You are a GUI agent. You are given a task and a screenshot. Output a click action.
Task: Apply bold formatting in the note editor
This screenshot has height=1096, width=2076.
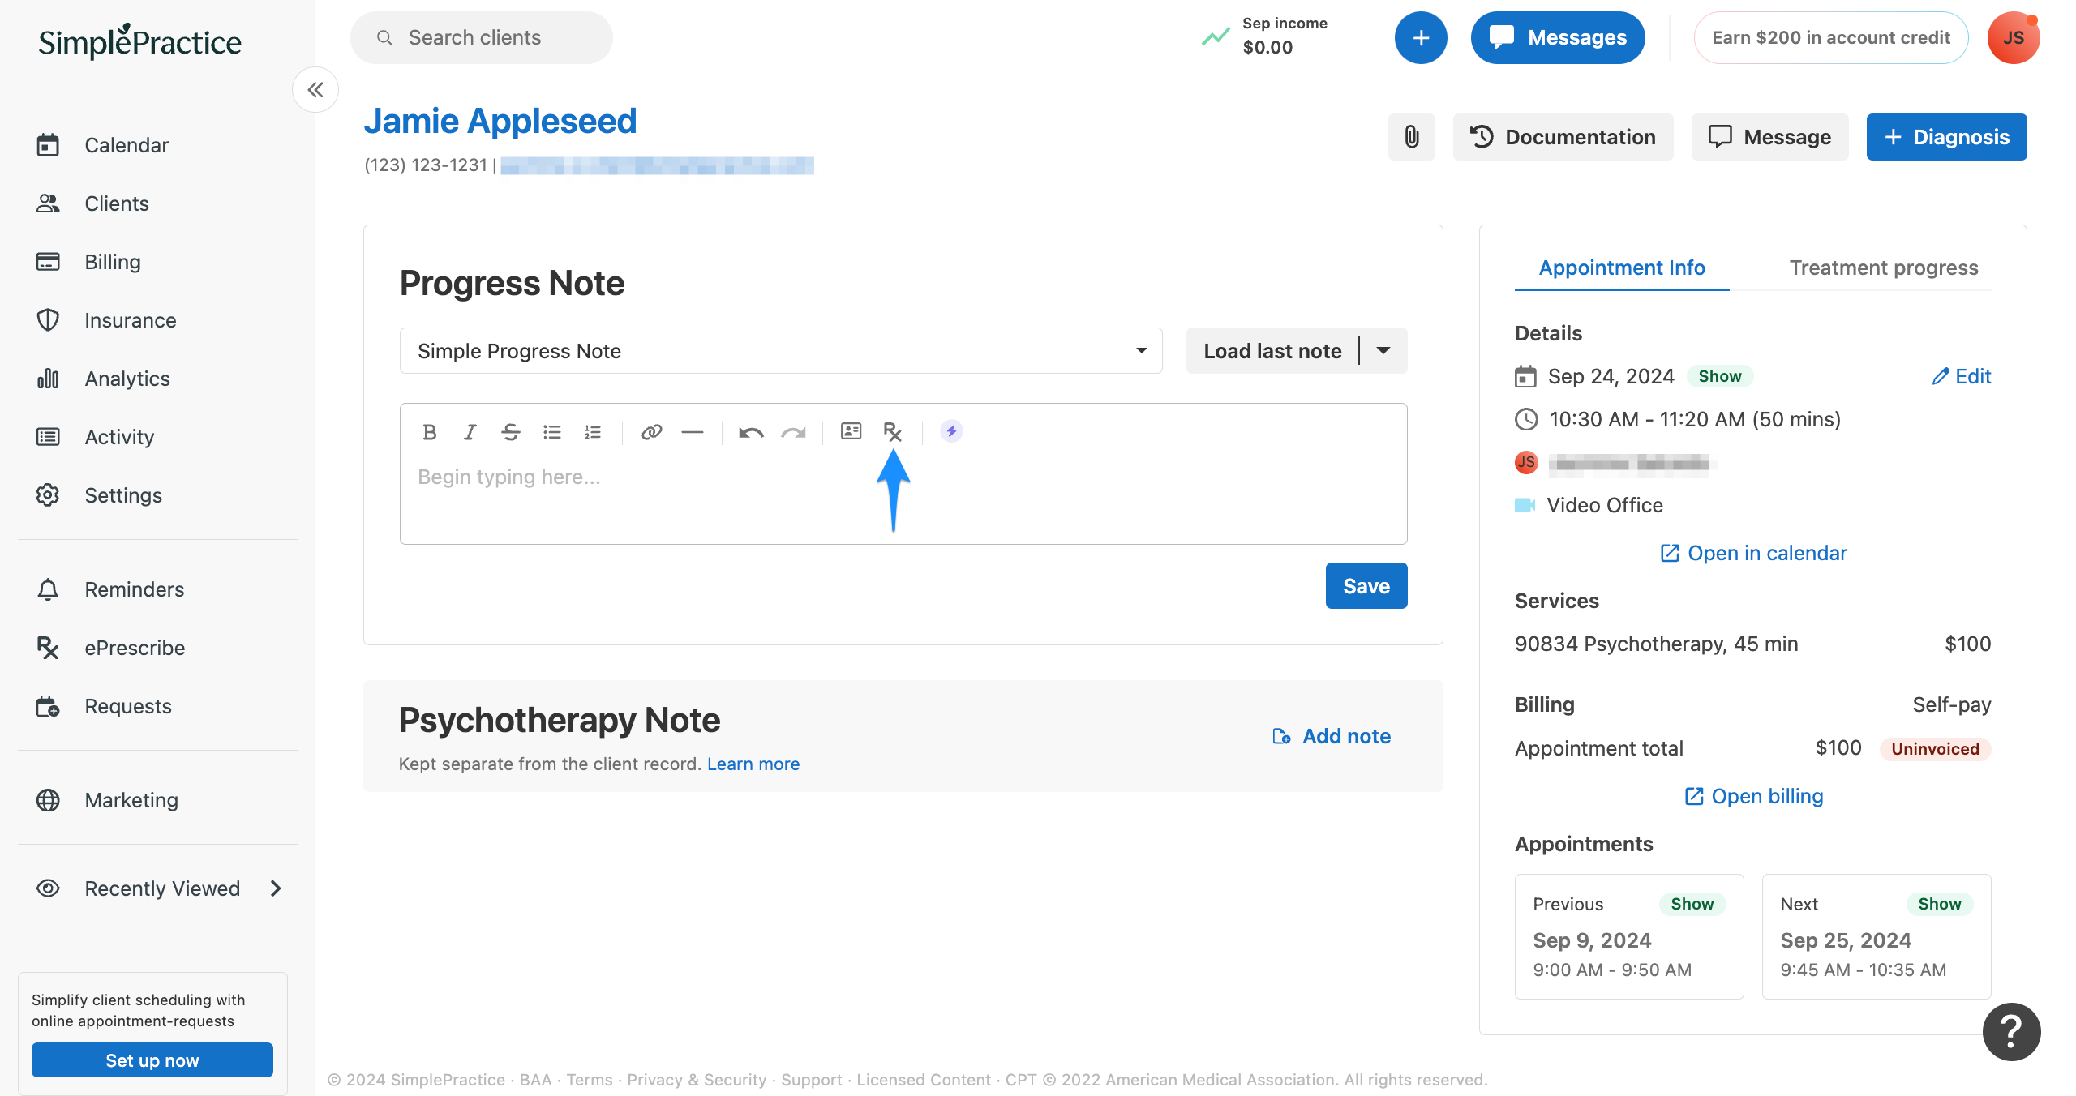click(430, 432)
